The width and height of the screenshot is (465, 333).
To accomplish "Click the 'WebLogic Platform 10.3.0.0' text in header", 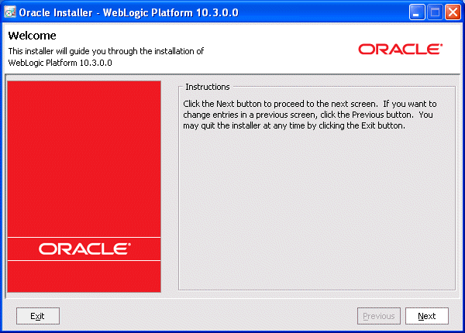I will point(60,63).
